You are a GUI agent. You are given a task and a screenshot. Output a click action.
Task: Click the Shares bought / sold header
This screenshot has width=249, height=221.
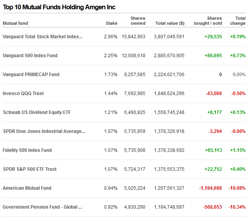[208, 21]
